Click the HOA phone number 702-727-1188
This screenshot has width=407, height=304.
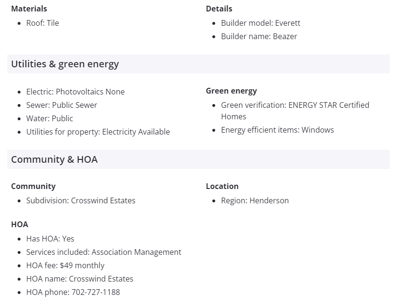95,292
